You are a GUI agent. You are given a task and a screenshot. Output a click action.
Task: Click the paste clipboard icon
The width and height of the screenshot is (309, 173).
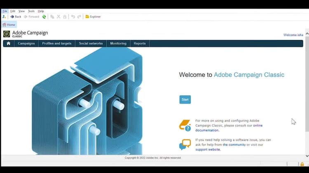65,17
